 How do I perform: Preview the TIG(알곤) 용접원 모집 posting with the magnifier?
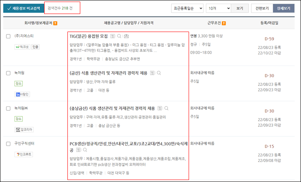tap(119, 36)
